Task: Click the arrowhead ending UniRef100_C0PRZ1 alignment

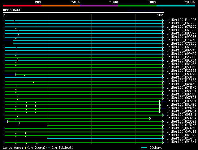Action: [x=160, y=101]
